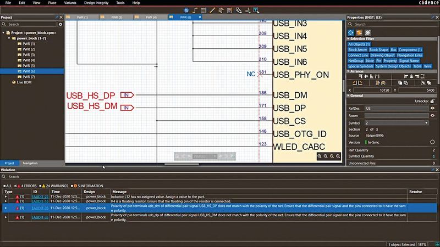Screen dimensions: 440x247
Task: Switch to the Navigation tab
Action: 30,163
